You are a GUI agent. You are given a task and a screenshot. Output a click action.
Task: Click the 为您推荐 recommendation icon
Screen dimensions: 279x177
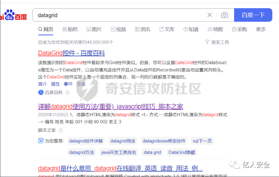coord(41,141)
